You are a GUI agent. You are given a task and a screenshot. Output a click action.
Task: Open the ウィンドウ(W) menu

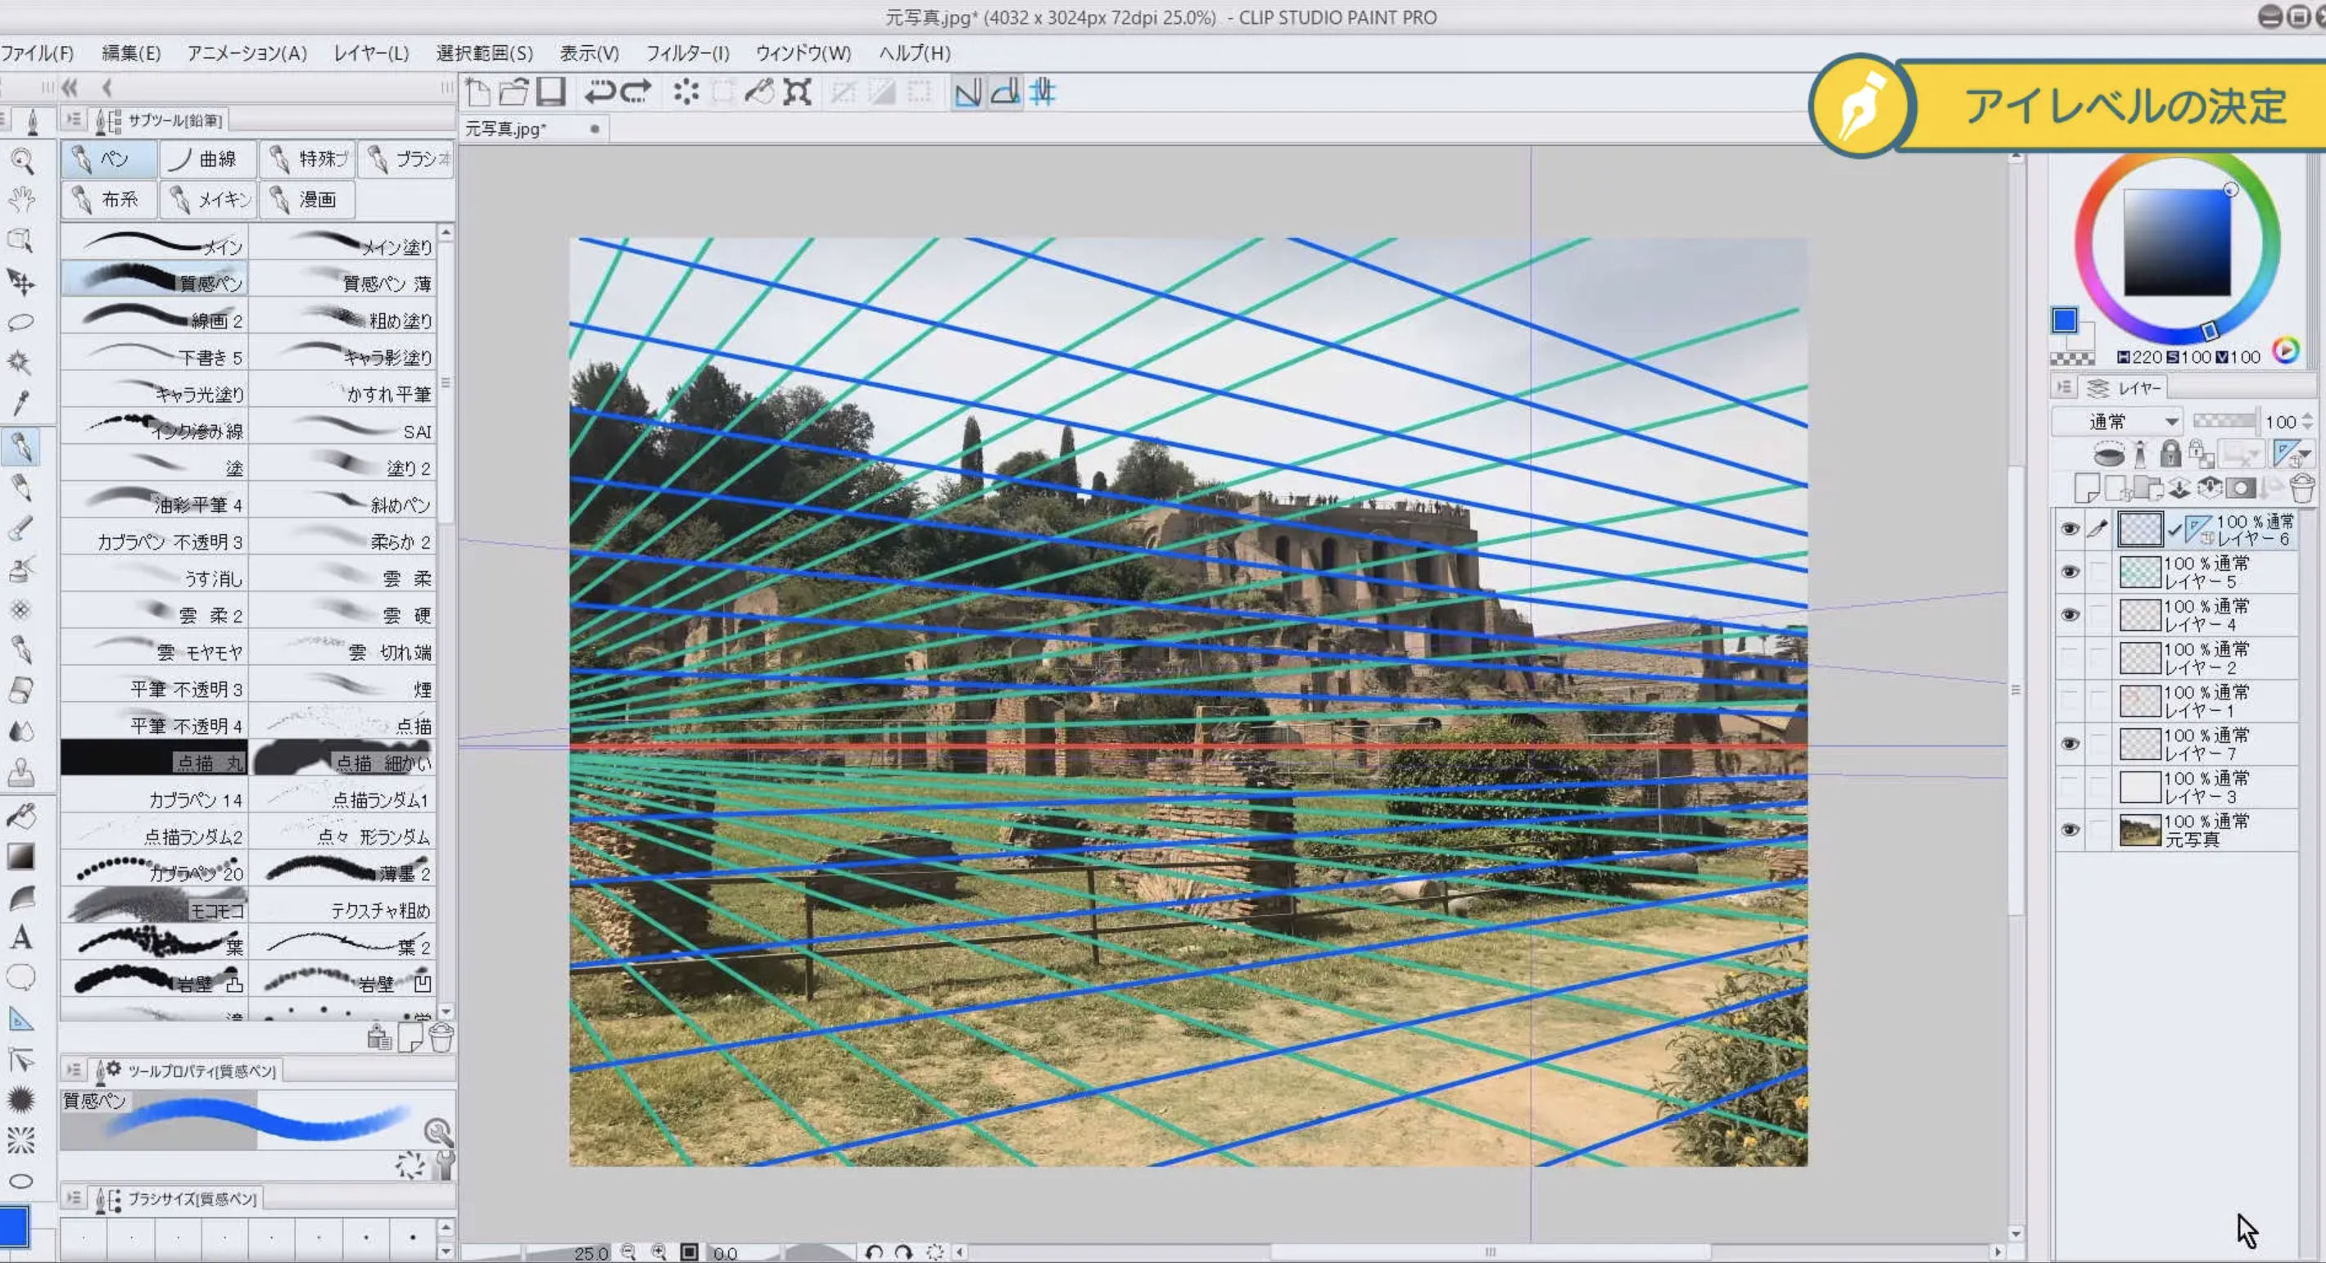tap(803, 53)
